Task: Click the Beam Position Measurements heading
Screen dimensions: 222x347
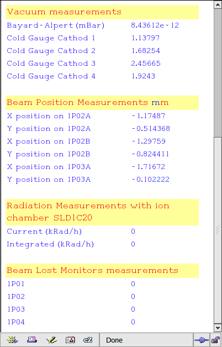Action: click(88, 102)
